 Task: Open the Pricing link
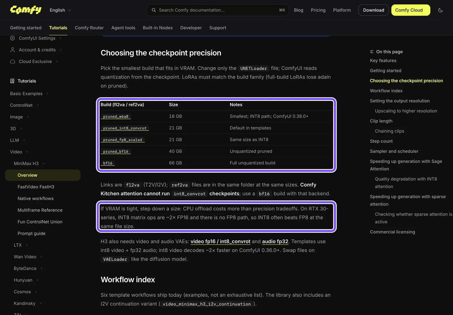point(318,10)
